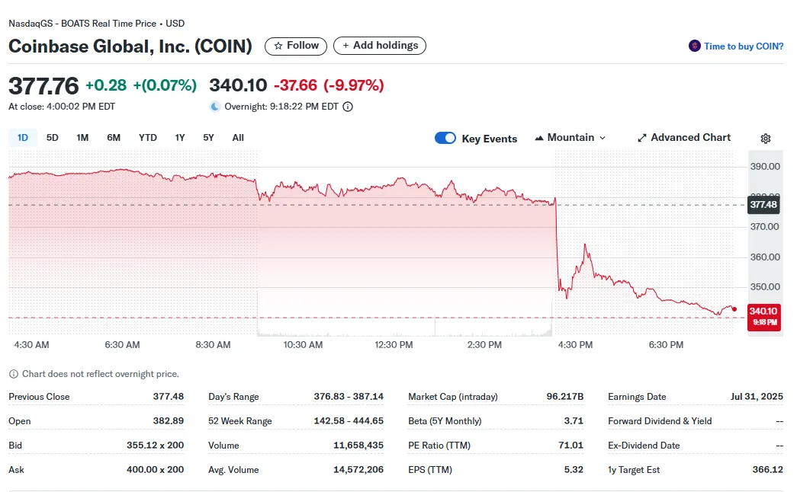This screenshot has width=797, height=492.
Task: Click the overnight moon icon
Action: click(x=215, y=107)
